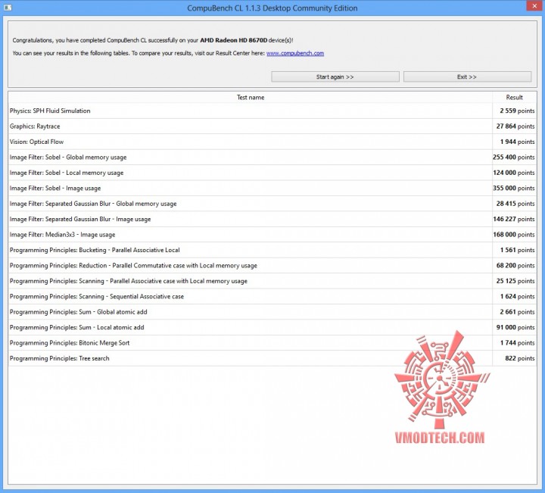The width and height of the screenshot is (545, 493).
Task: Select Bucketing - Parallel Associative Local row
Action: (272, 250)
